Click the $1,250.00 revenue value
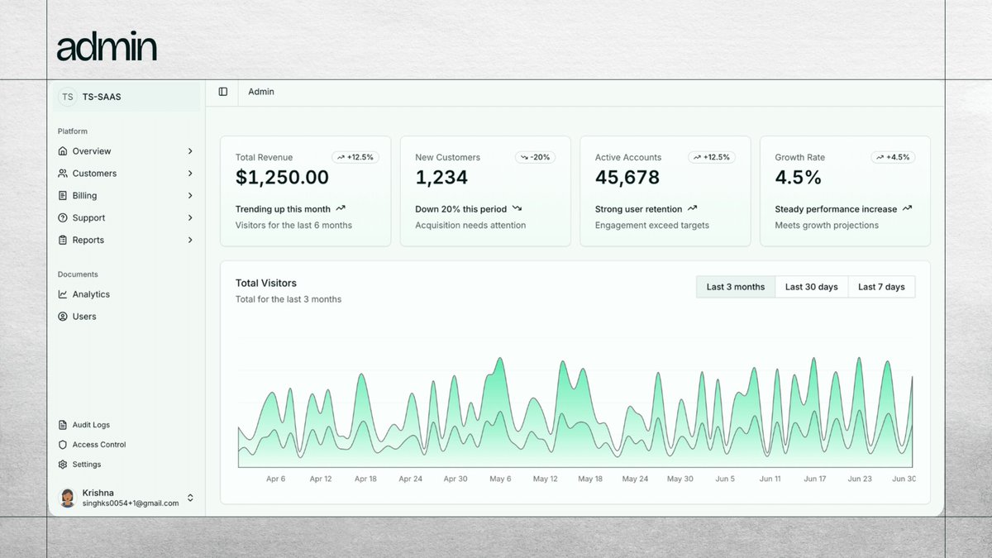Screen dimensions: 992x558 (282, 178)
